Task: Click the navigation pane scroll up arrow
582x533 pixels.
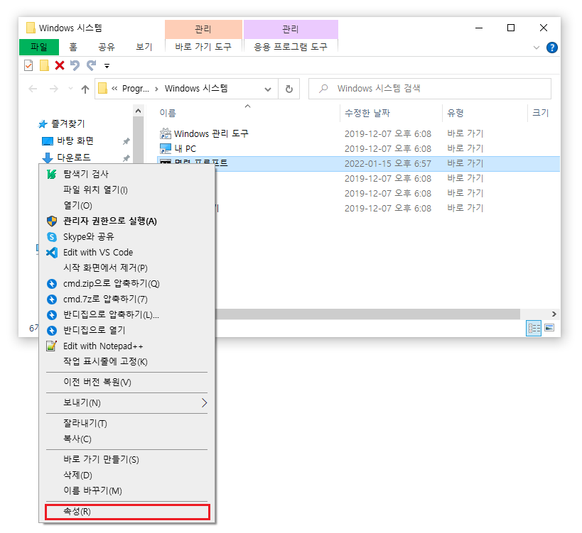Action: click(138, 111)
